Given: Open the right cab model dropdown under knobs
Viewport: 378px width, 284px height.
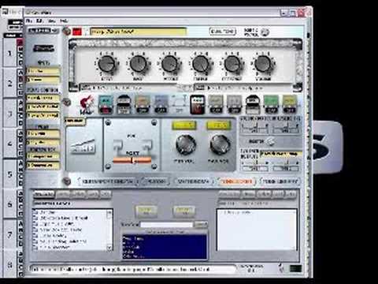Looking at the screenshot, I should 244,88.
